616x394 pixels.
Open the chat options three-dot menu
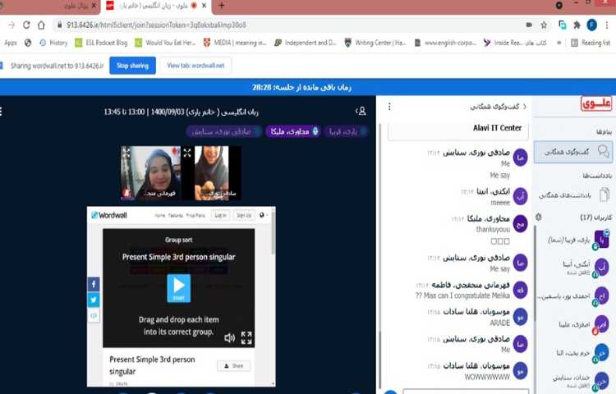tap(389, 107)
